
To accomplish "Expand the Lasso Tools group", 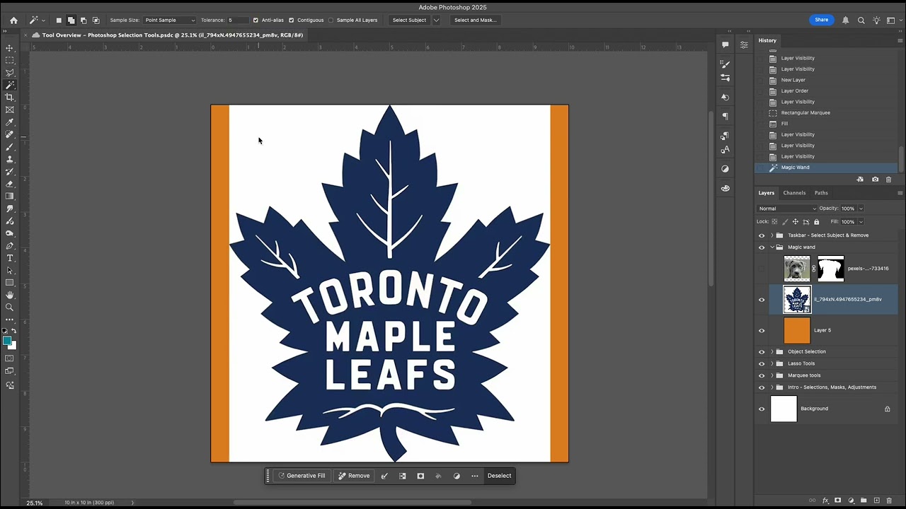I will point(772,363).
